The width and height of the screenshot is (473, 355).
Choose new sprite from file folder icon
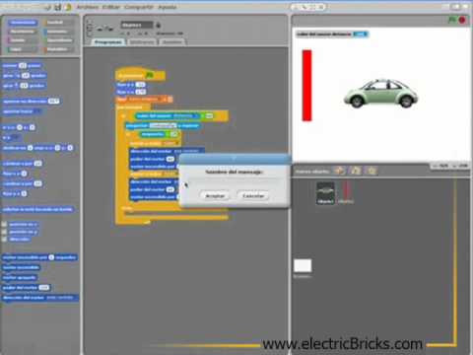point(356,171)
